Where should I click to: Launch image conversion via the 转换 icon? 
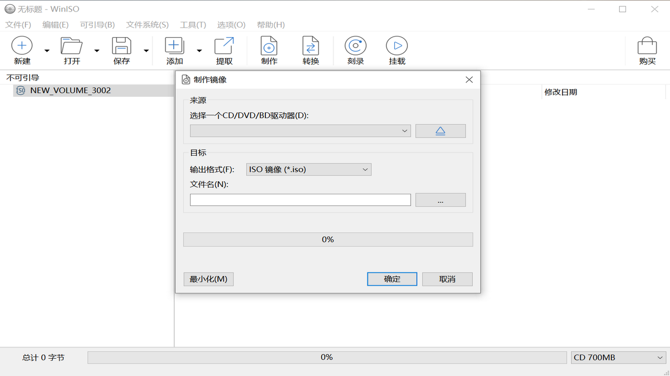310,50
